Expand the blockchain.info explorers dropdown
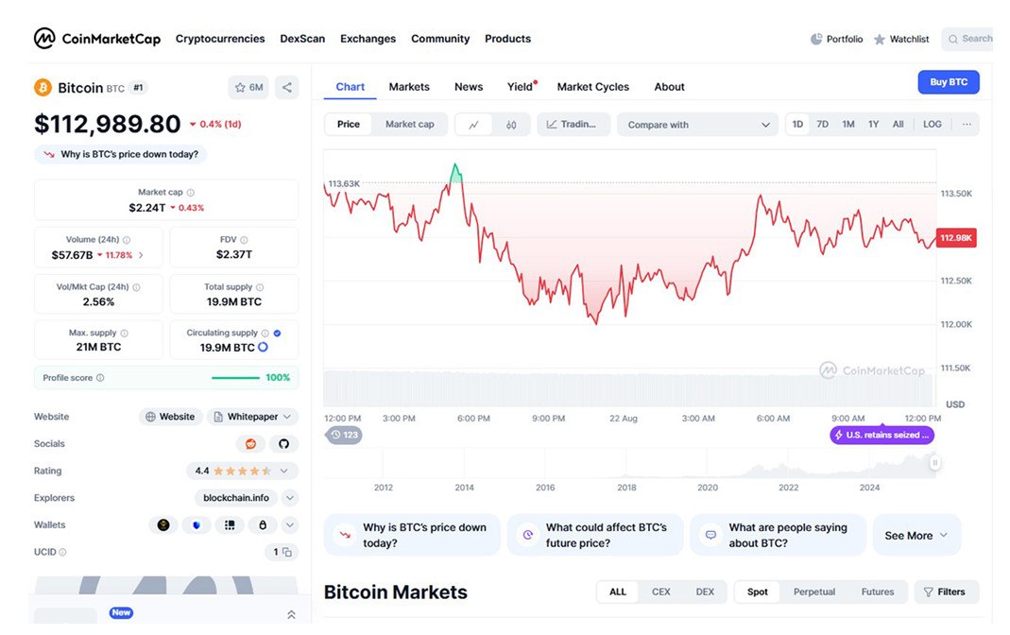 tap(290, 498)
